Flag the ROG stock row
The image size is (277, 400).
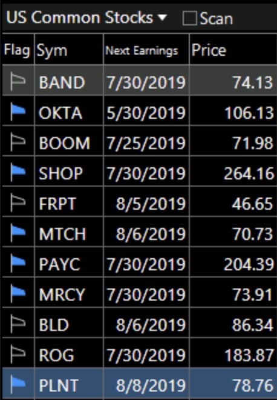tap(18, 353)
